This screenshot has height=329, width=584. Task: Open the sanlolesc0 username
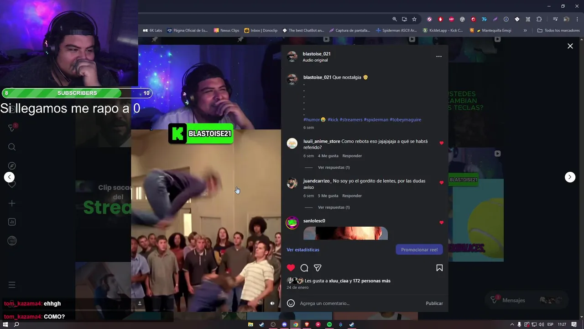coord(314,221)
